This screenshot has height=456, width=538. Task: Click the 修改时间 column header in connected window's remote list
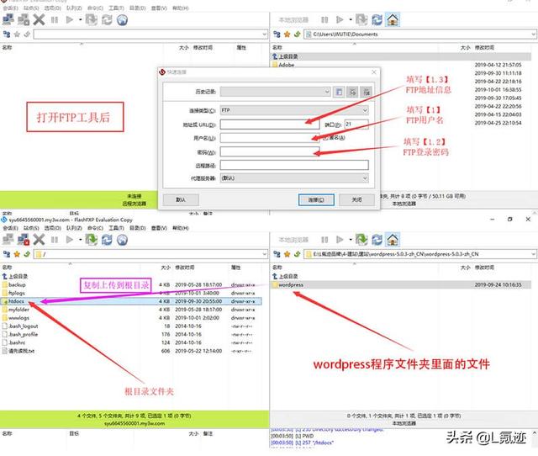pyautogui.click(x=185, y=268)
